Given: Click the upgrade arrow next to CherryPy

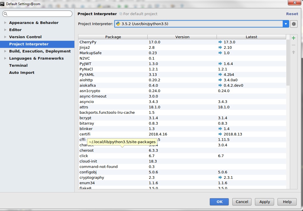Looking at the screenshot, I should 220,42.
